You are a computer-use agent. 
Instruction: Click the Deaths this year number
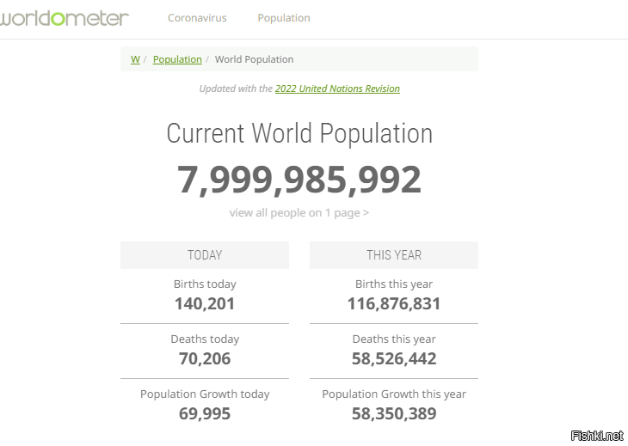click(x=394, y=358)
